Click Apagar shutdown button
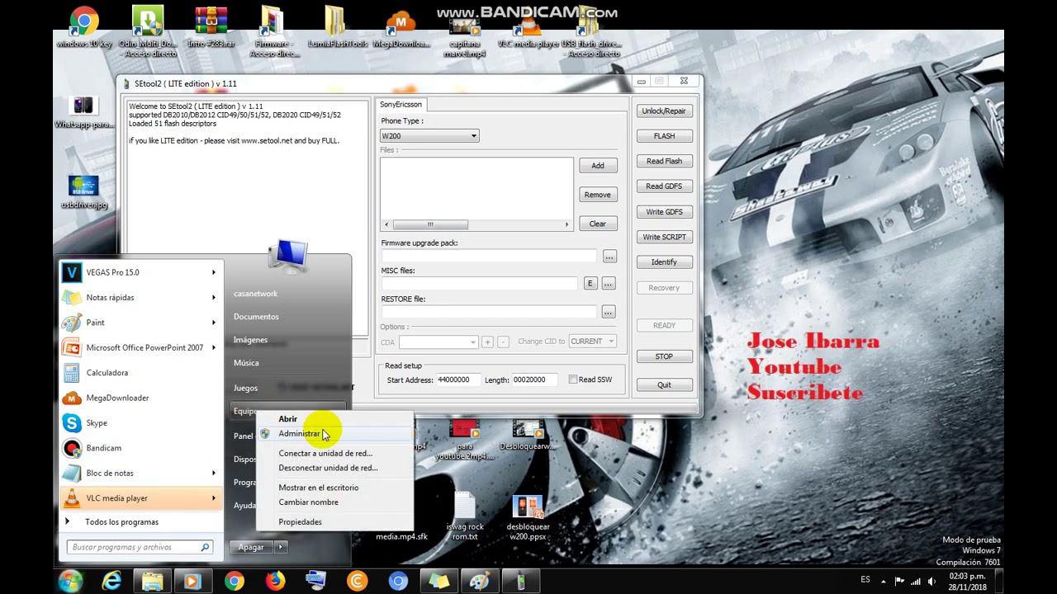Image resolution: width=1057 pixels, height=594 pixels. (x=251, y=547)
